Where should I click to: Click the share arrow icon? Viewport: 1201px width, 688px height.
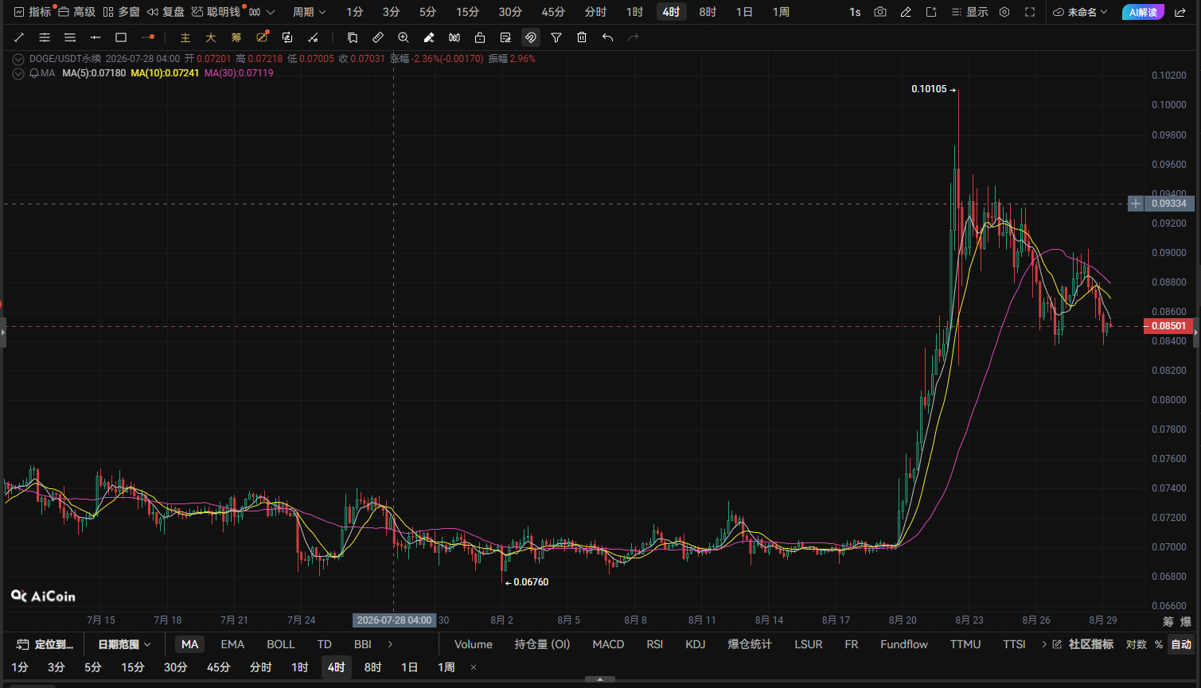[1180, 12]
